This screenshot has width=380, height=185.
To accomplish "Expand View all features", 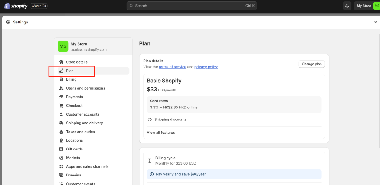I will (x=161, y=133).
